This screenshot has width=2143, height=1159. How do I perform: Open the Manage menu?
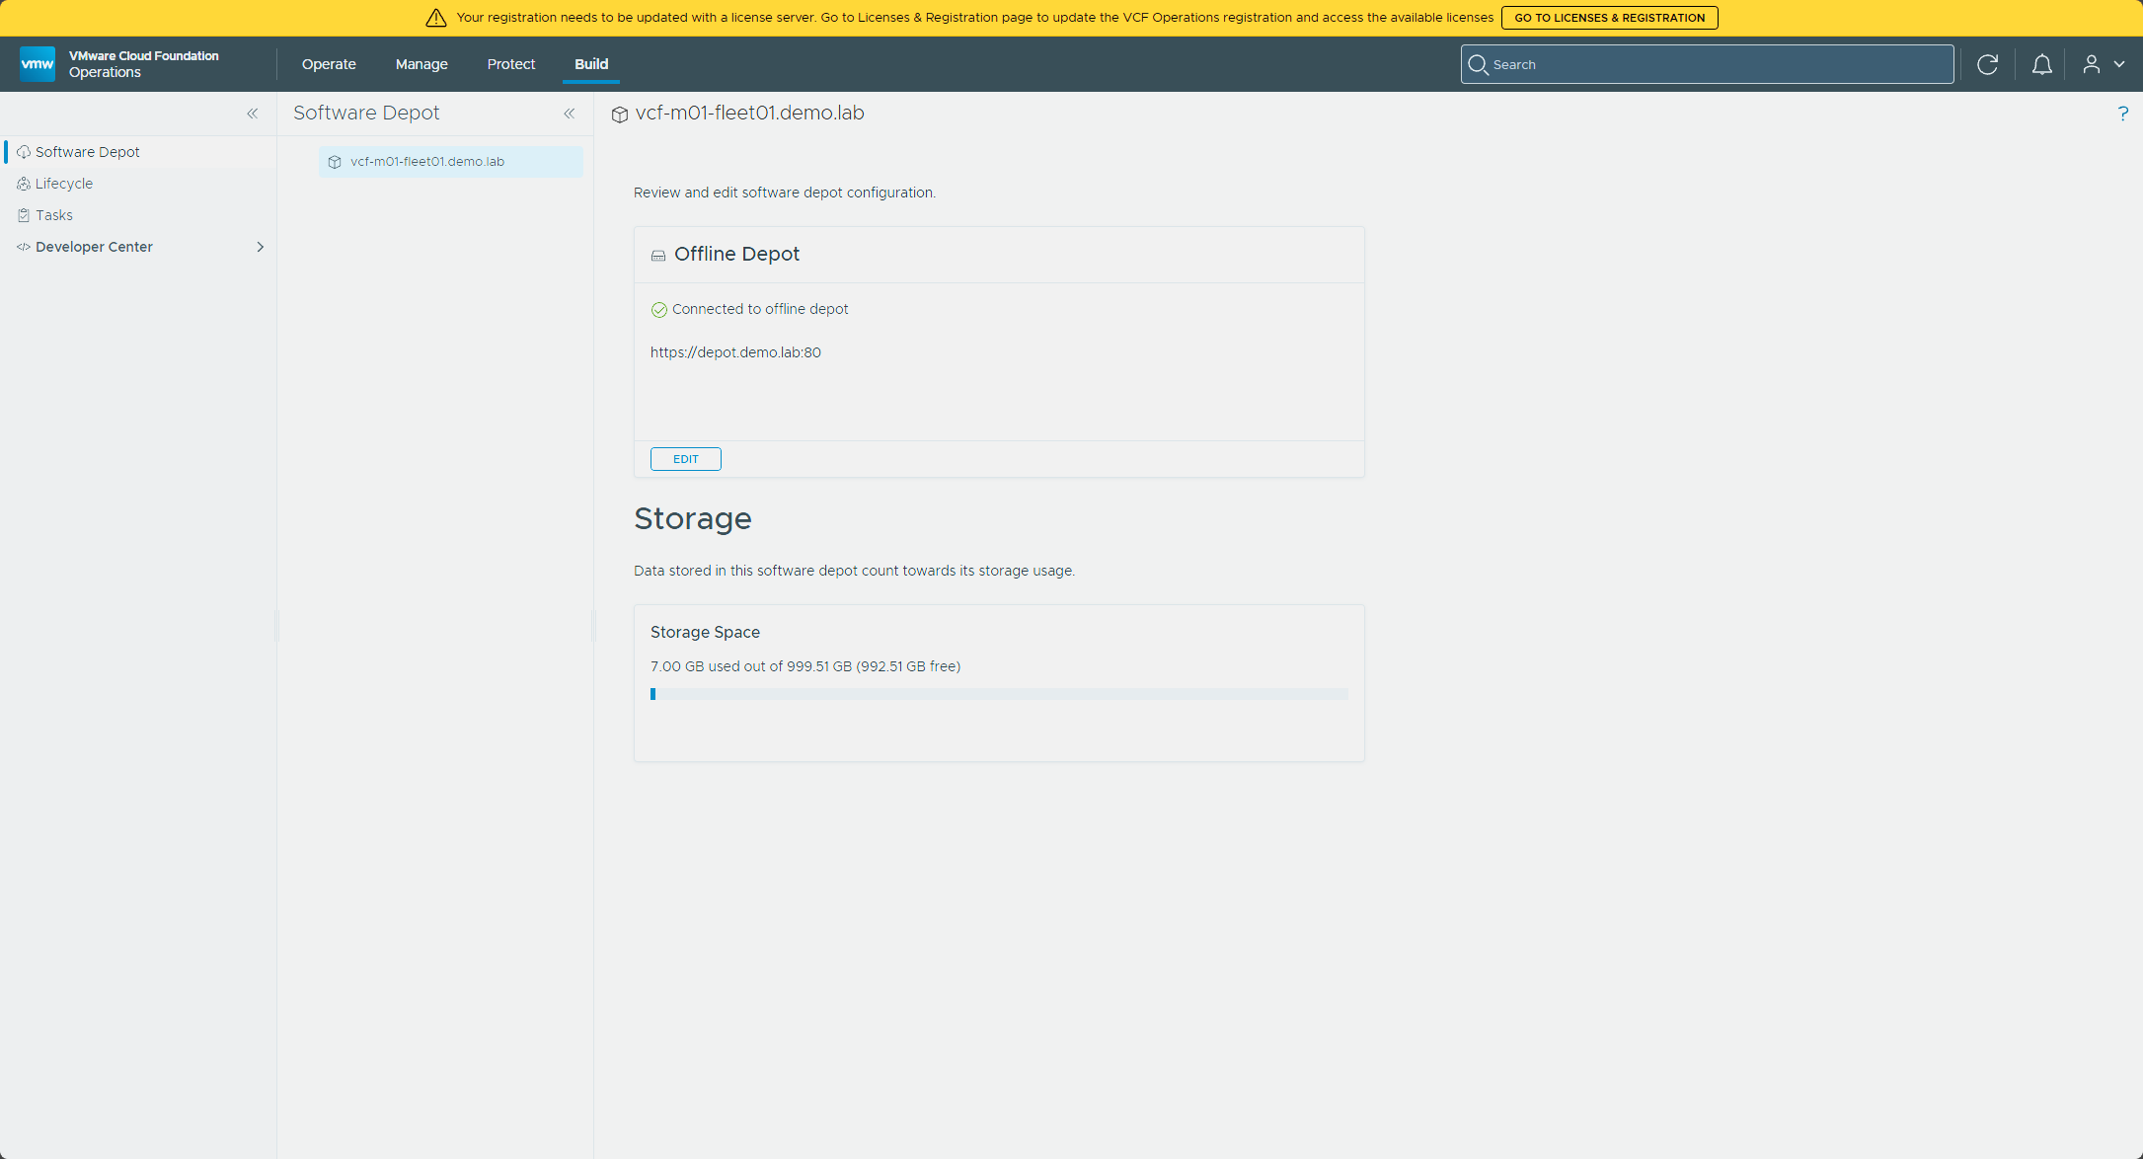point(421,64)
